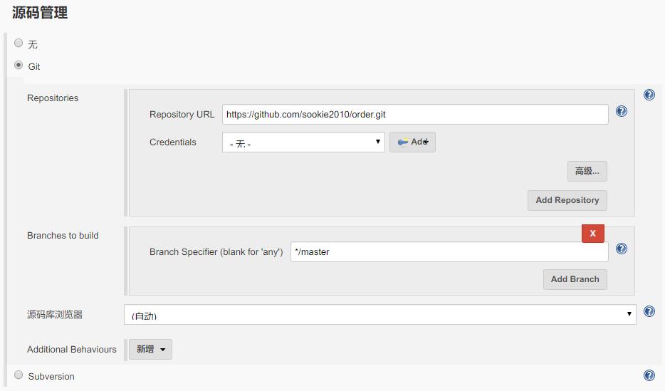Click the Add Repository button
The height and width of the screenshot is (391, 665).
(x=567, y=200)
